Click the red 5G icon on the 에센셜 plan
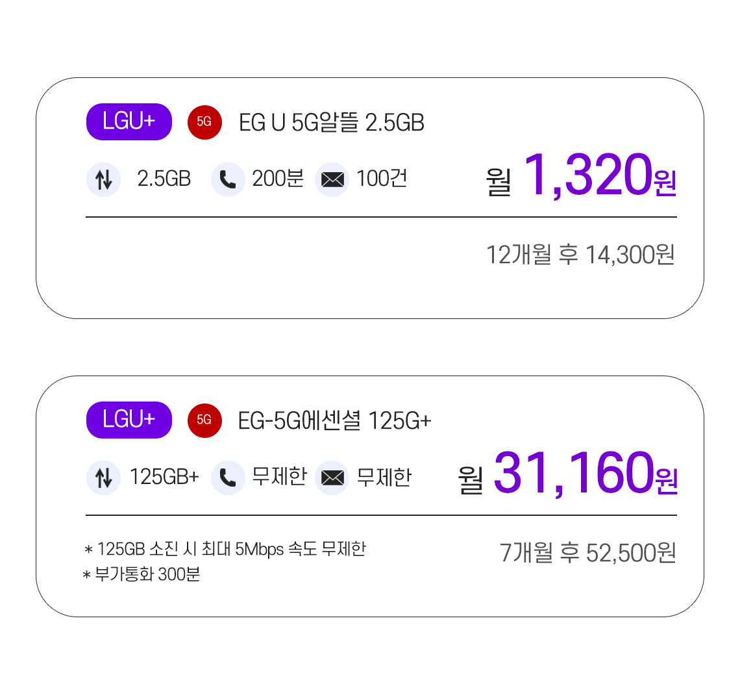Screen dimensions: 740x677 coord(204,420)
